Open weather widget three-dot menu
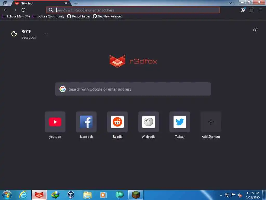The height and width of the screenshot is (200, 266). pyautogui.click(x=46, y=34)
